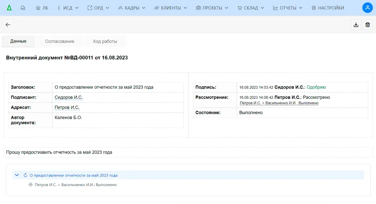Click the review timestamp 14:06:42

pos(256,97)
